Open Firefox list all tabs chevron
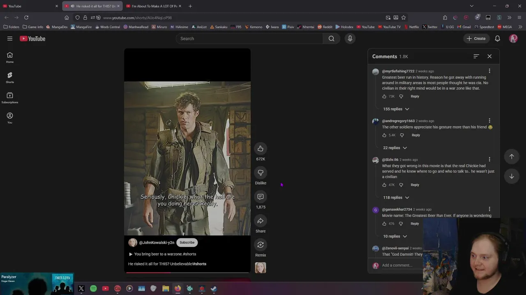This screenshot has width=526, height=295. click(471, 6)
